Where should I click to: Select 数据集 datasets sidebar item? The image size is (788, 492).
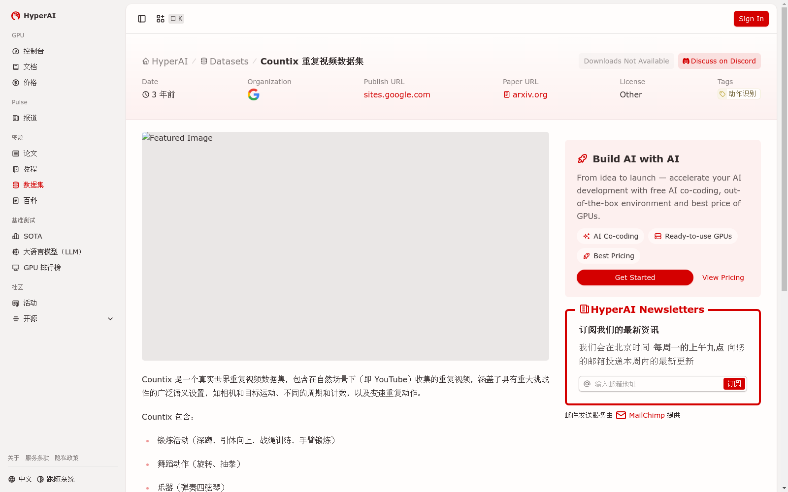point(63,185)
